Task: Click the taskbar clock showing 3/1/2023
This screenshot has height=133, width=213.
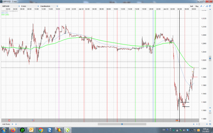Action: point(206,130)
